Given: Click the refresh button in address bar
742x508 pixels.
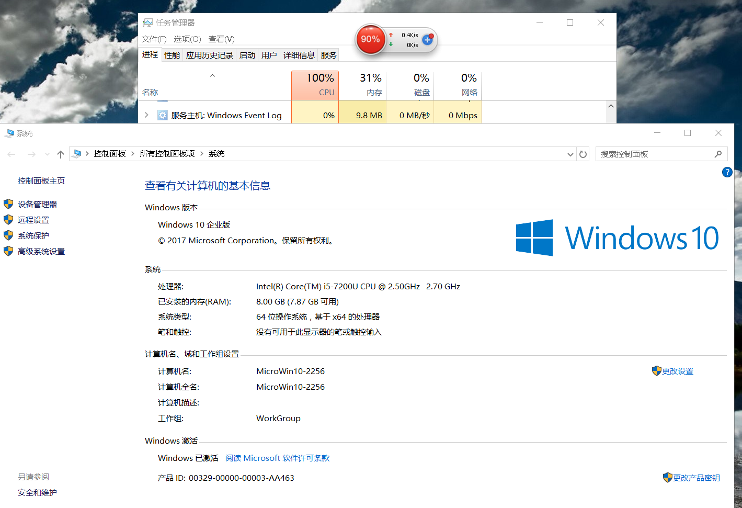Looking at the screenshot, I should pyautogui.click(x=583, y=154).
